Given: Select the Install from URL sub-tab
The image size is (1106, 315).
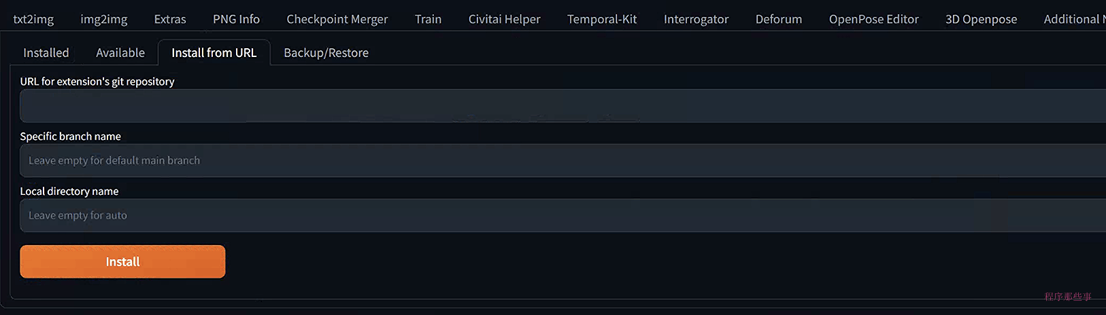Looking at the screenshot, I should tap(214, 52).
